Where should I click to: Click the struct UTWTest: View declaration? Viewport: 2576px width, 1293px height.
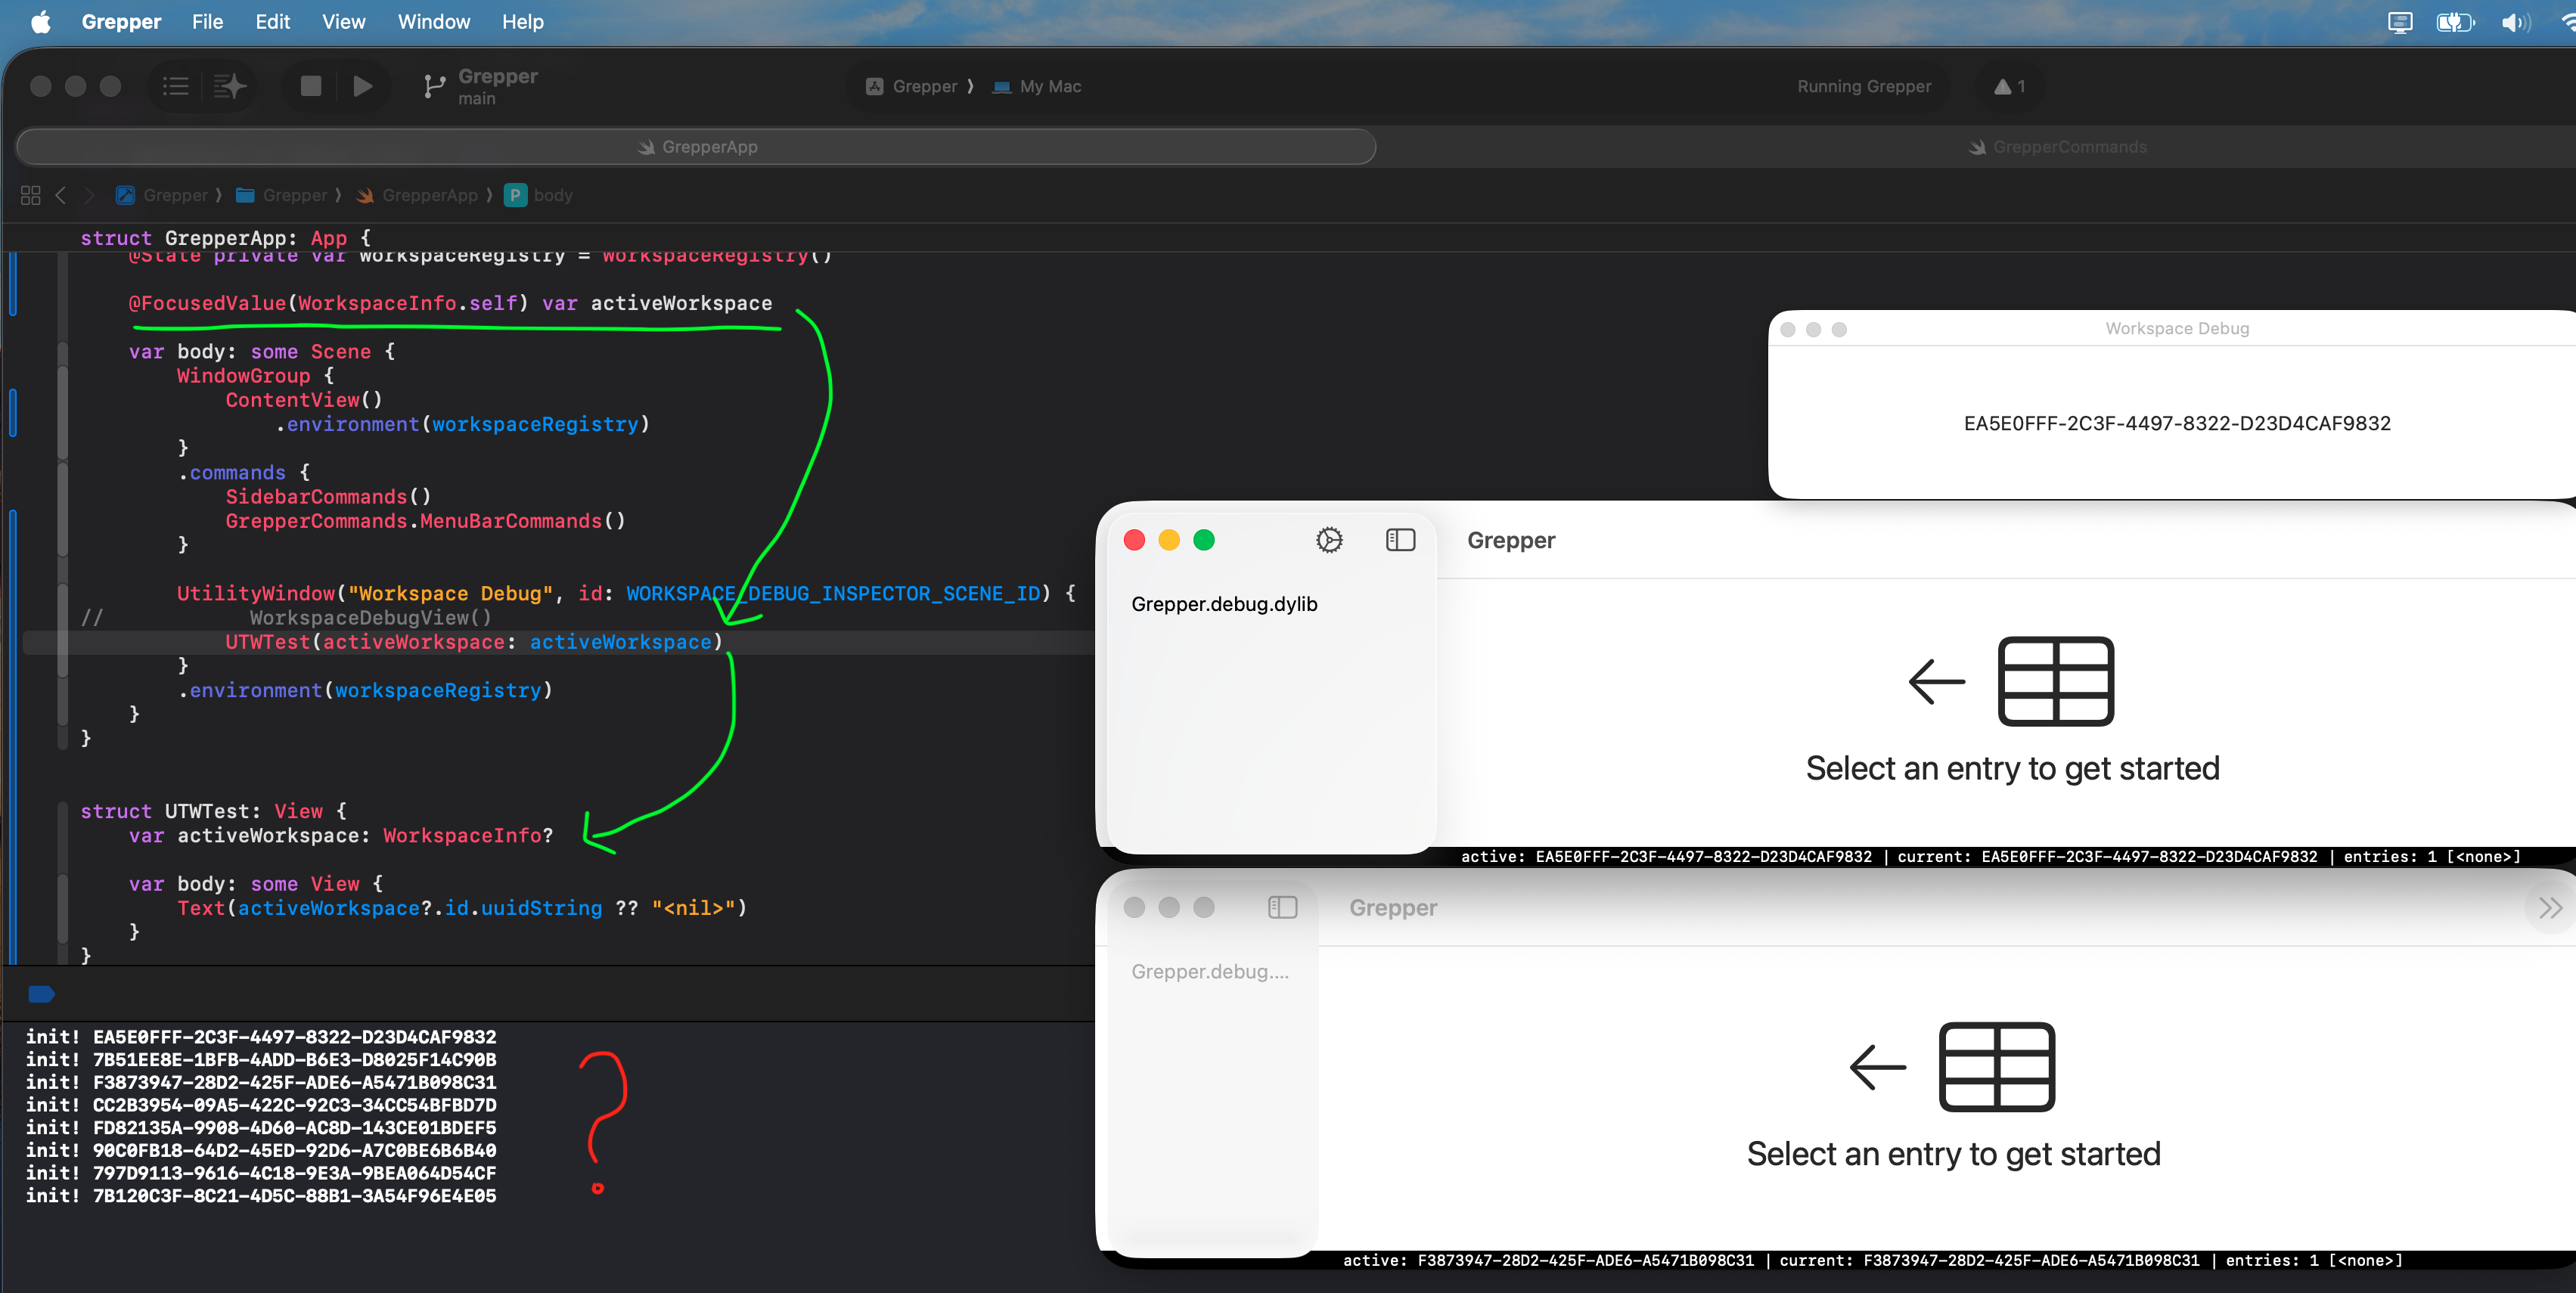pos(213,811)
